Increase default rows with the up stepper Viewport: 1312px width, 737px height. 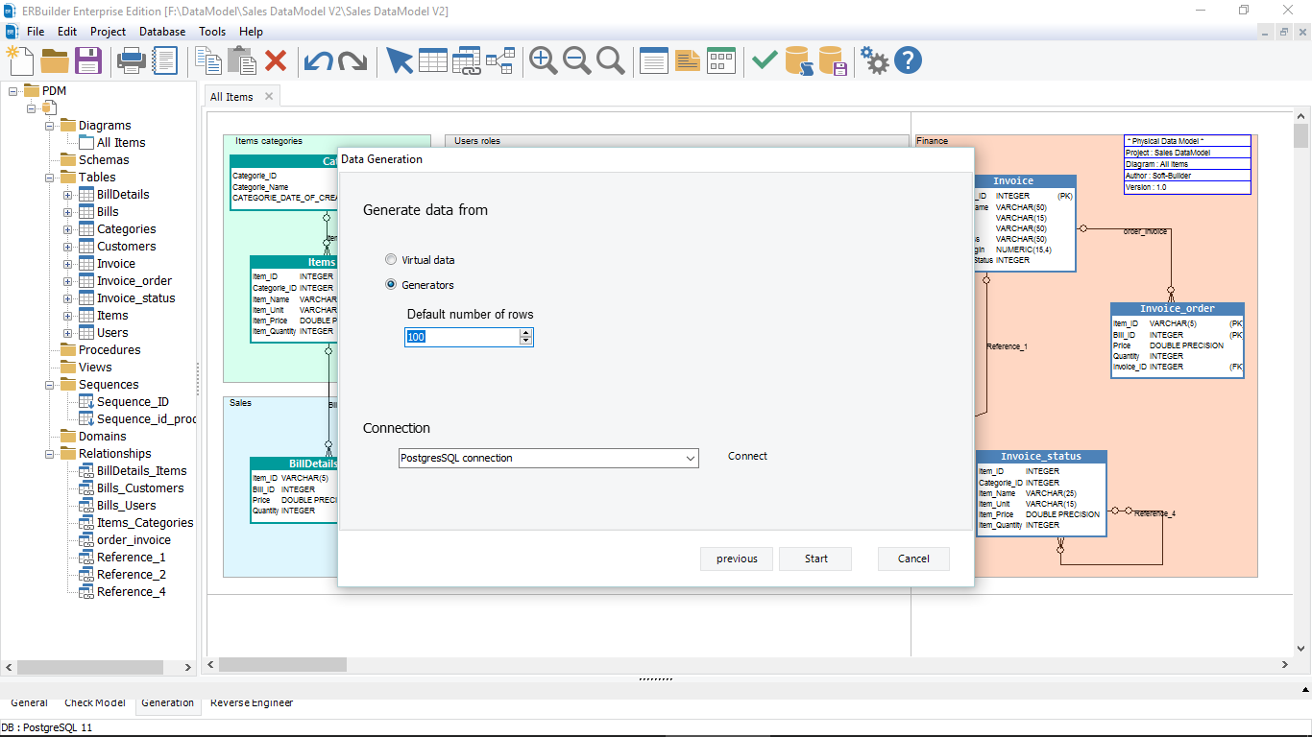point(526,332)
